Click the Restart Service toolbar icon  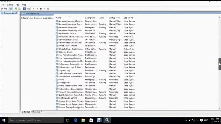point(48,9)
